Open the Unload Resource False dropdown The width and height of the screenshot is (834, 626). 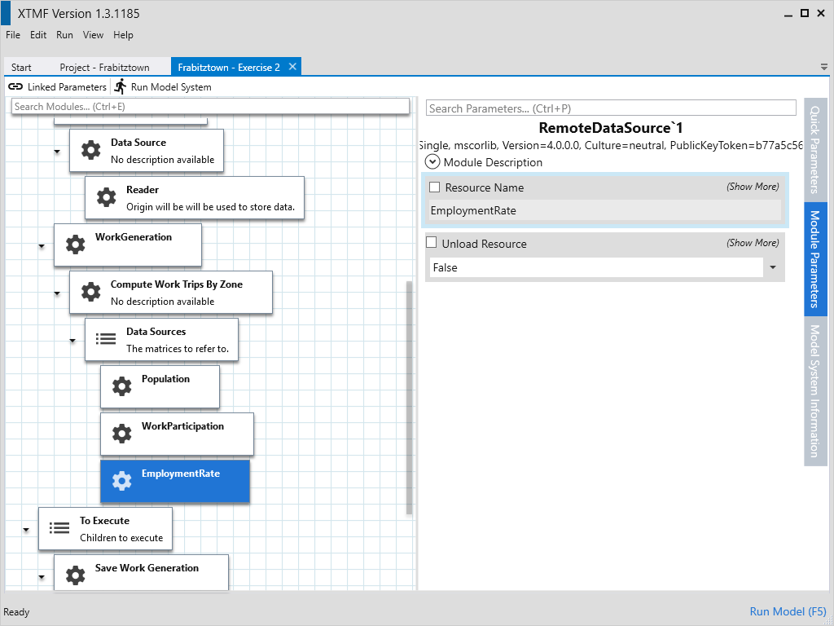pyautogui.click(x=772, y=267)
